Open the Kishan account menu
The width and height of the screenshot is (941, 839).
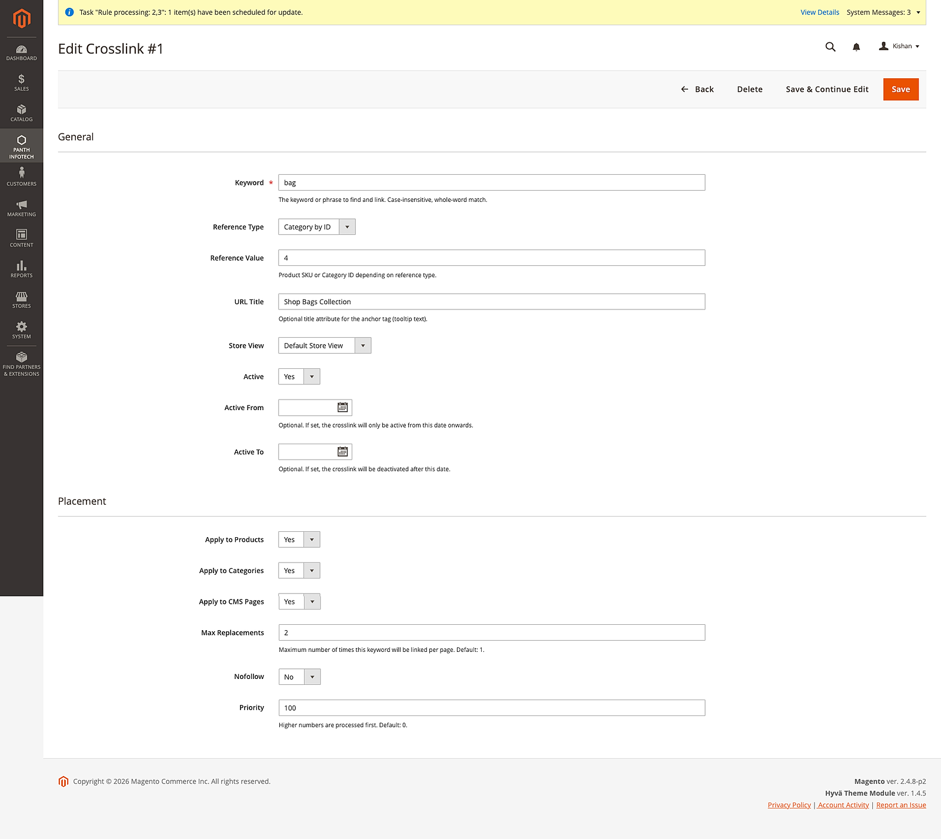(899, 46)
